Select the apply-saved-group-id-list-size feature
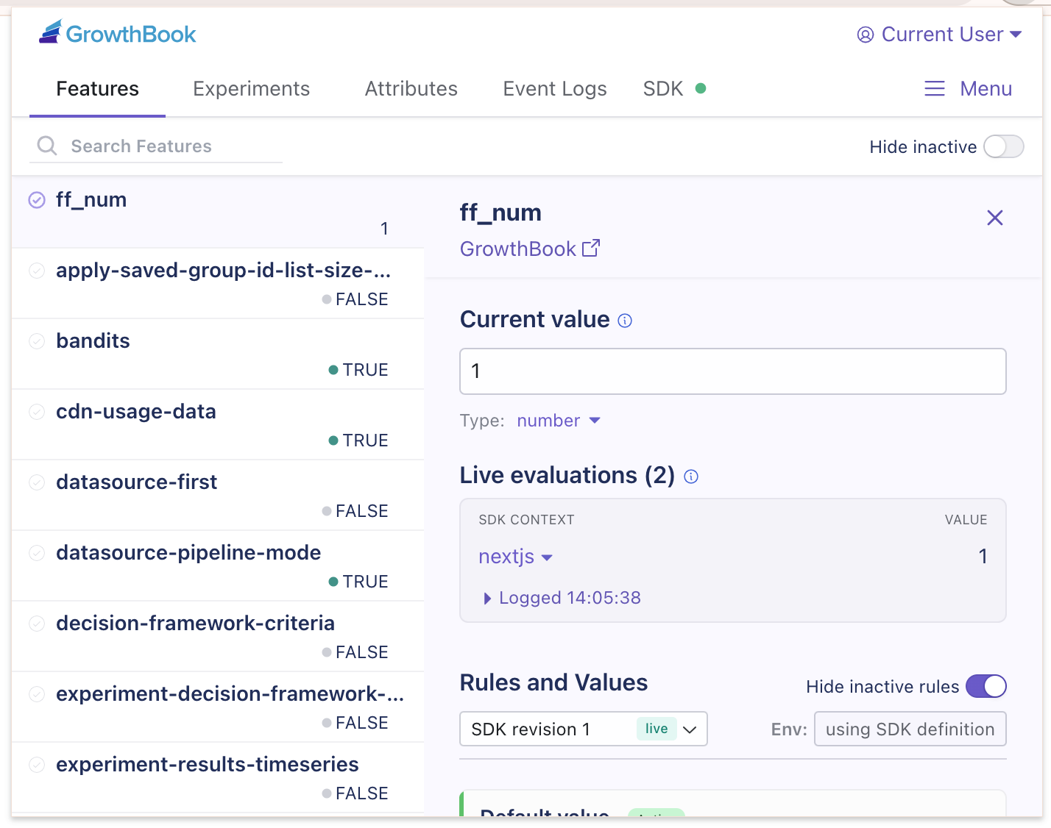 pyautogui.click(x=218, y=284)
